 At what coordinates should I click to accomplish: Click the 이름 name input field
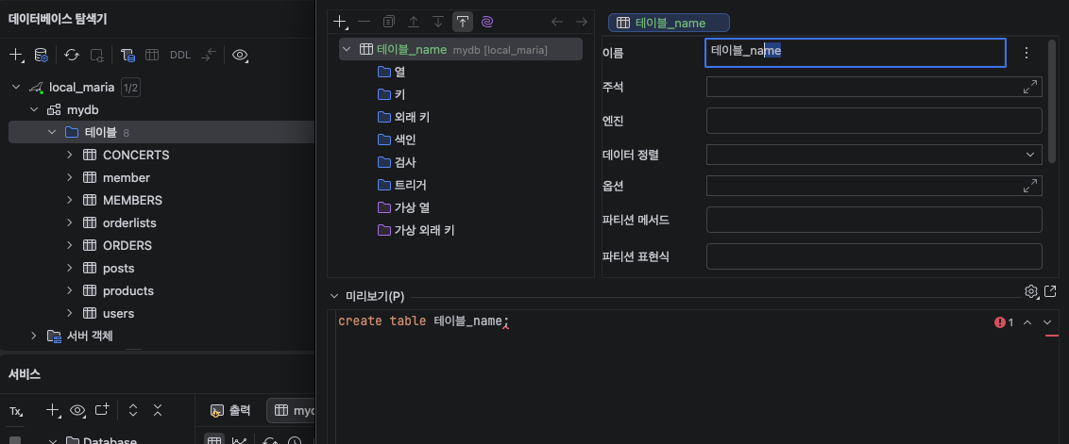(x=855, y=53)
